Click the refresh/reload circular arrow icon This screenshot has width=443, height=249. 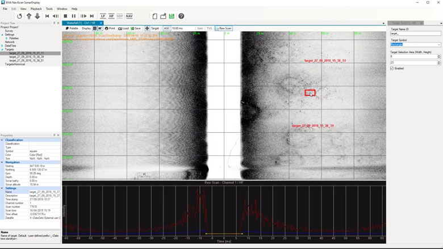(19, 16)
